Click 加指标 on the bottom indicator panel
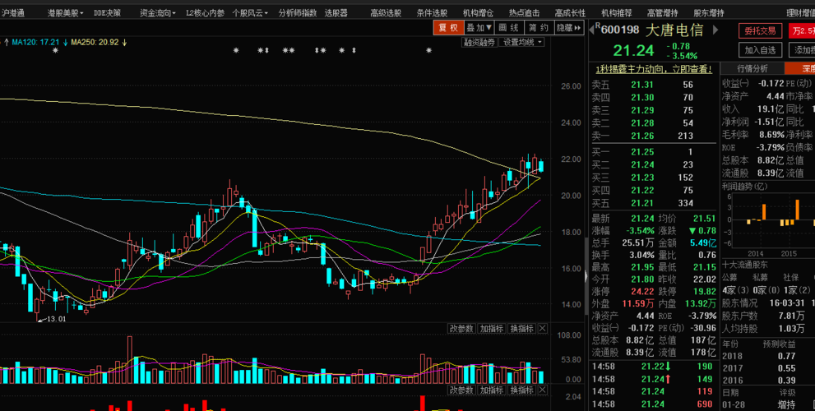The width and height of the screenshot is (815, 411). pos(491,390)
